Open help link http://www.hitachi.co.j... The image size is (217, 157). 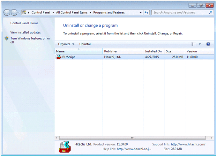(134, 149)
